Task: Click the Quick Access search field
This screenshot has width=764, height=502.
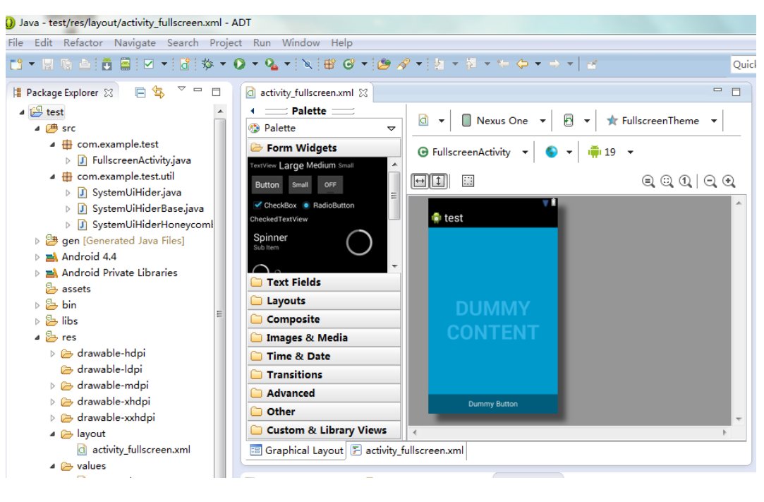Action: 744,64
